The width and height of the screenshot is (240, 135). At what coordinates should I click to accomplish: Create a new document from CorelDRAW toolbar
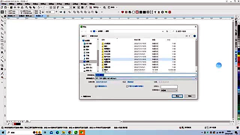tap(2, 7)
